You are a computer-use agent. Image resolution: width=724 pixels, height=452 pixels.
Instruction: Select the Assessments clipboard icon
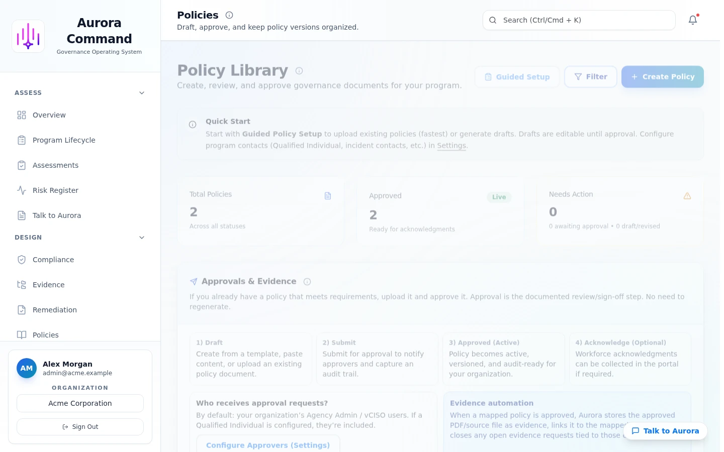[22, 165]
